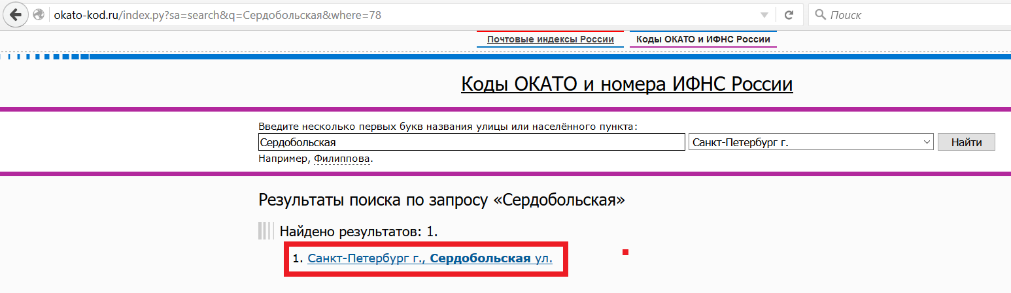Switch to Почтовые индексы России tab

coord(551,40)
